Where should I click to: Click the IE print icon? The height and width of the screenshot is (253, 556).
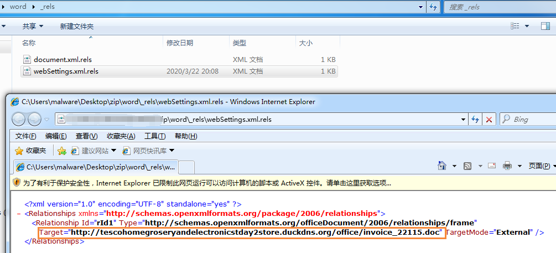pos(507,166)
